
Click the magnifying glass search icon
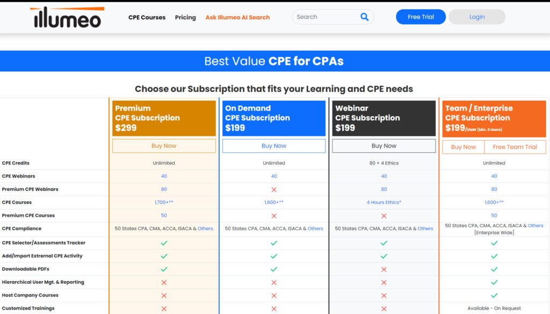coord(365,17)
